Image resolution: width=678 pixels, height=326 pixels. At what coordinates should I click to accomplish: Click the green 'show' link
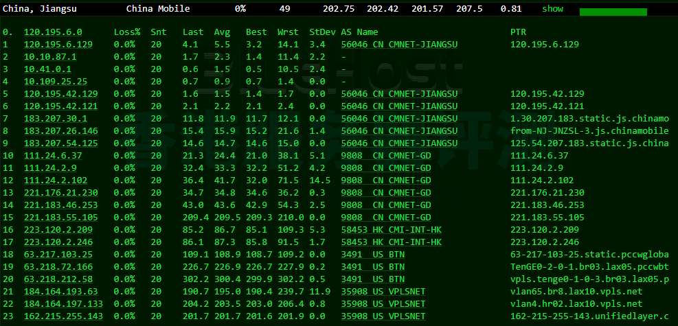(x=552, y=9)
